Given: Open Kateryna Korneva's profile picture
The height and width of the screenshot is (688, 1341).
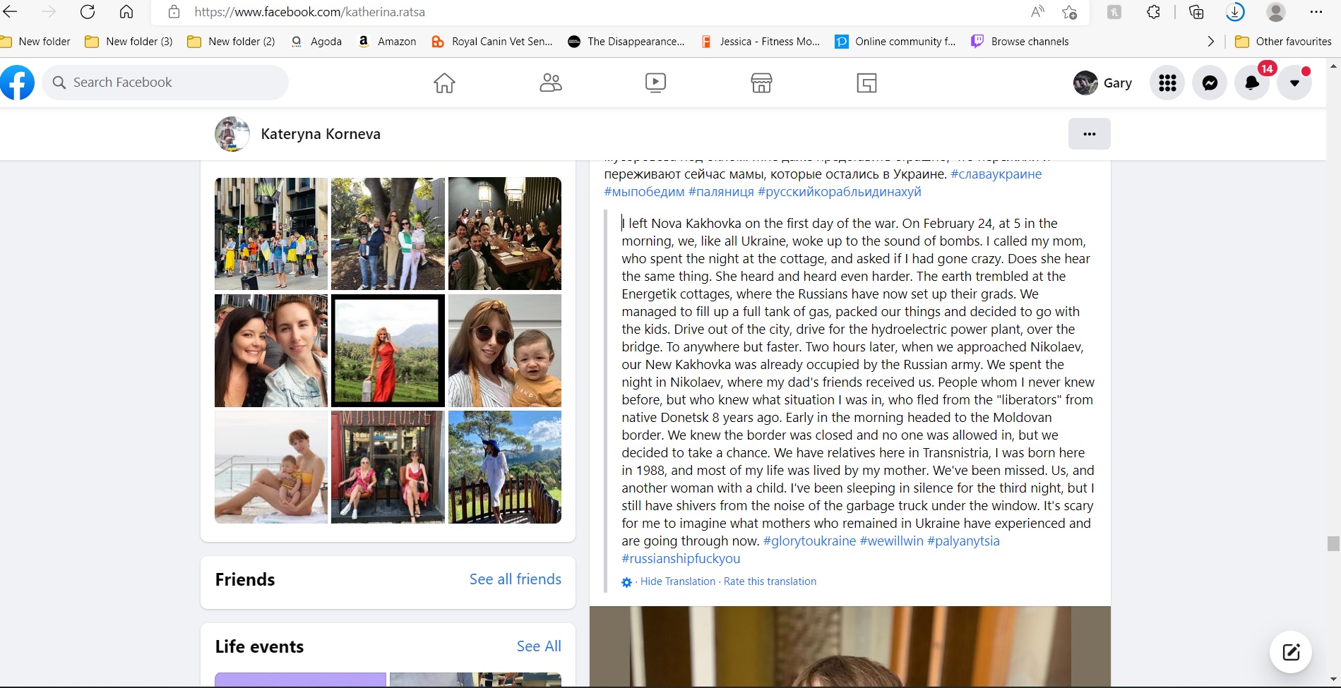Looking at the screenshot, I should [x=232, y=134].
